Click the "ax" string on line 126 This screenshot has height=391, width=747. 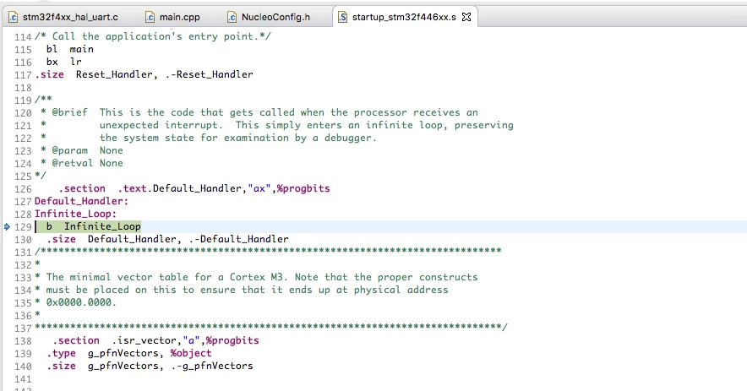[259, 188]
